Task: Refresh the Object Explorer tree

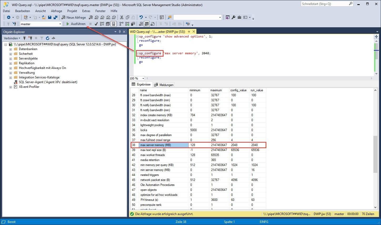Action: pos(48,38)
